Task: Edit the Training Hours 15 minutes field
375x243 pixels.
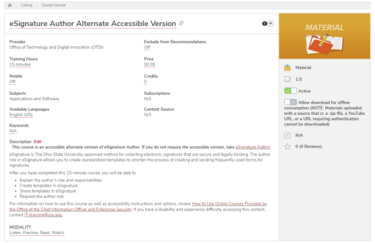Action: pos(20,64)
